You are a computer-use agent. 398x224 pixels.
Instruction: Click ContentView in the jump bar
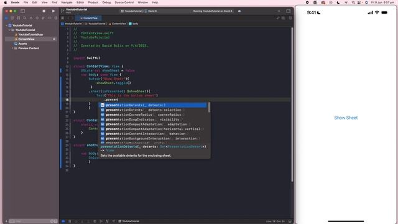118,24
